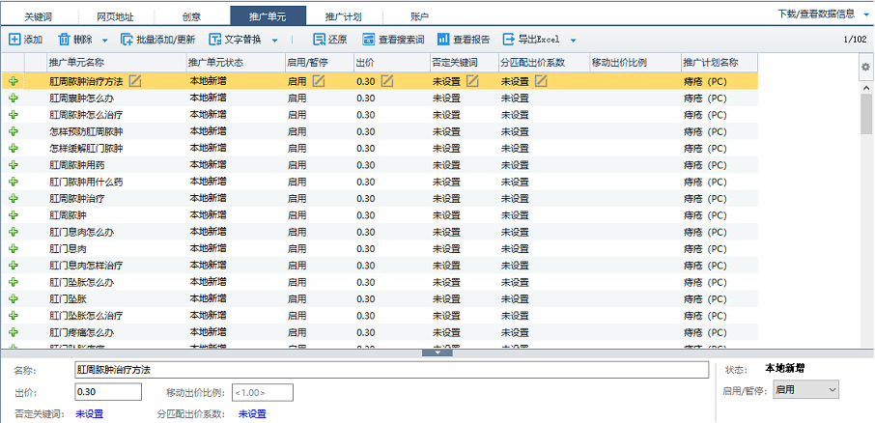Sort by 推广计划名称 column header
This screenshot has height=423, width=875.
719,63
